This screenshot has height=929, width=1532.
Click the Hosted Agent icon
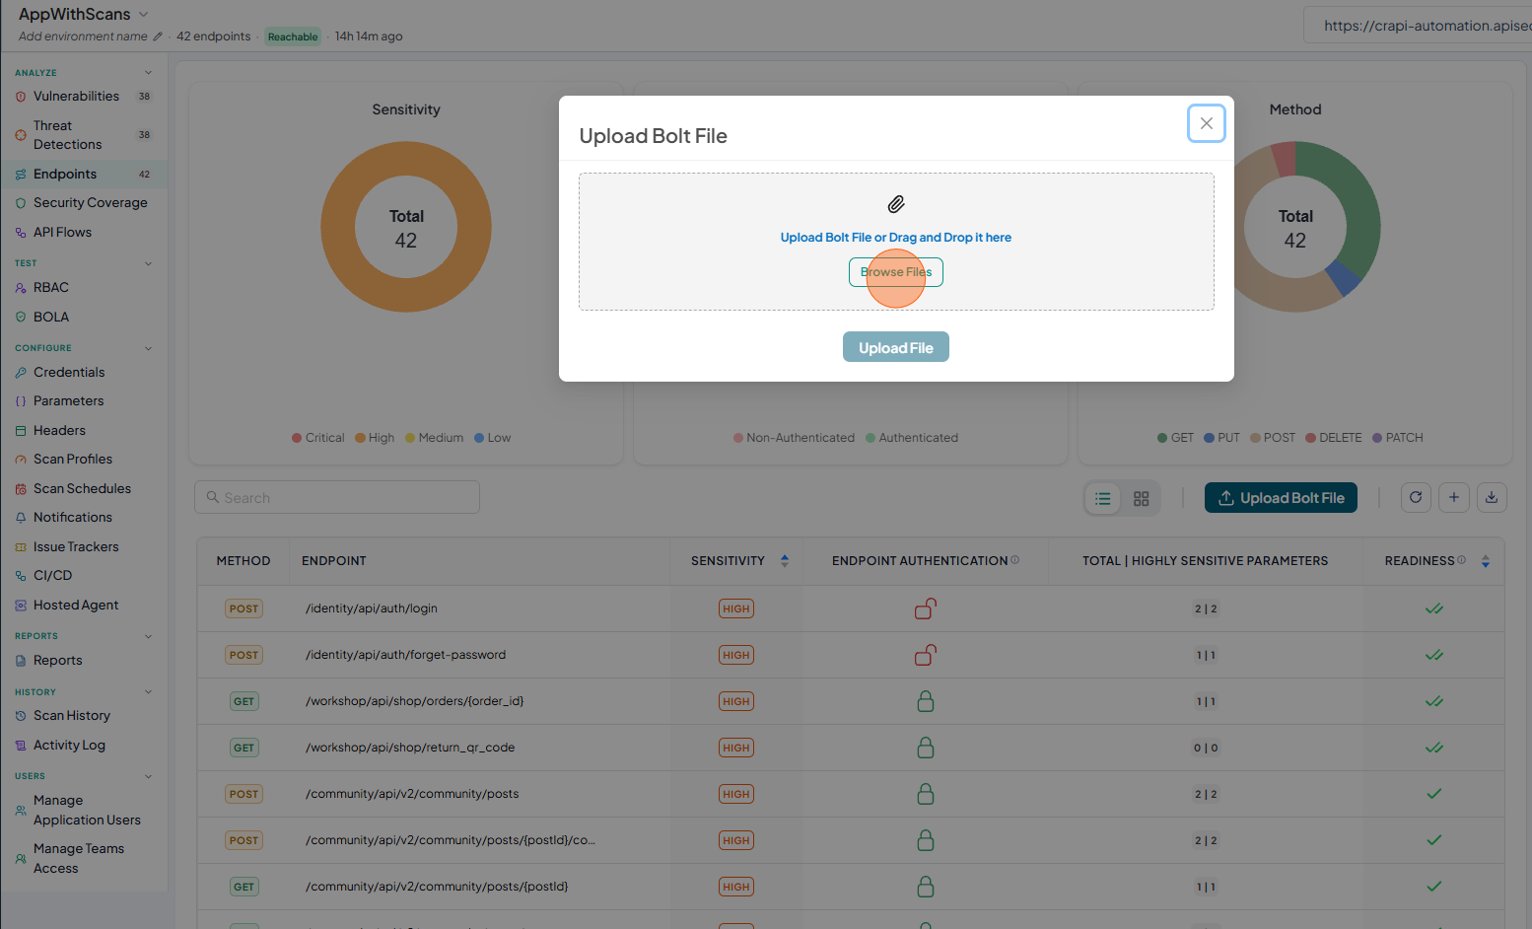pos(21,606)
